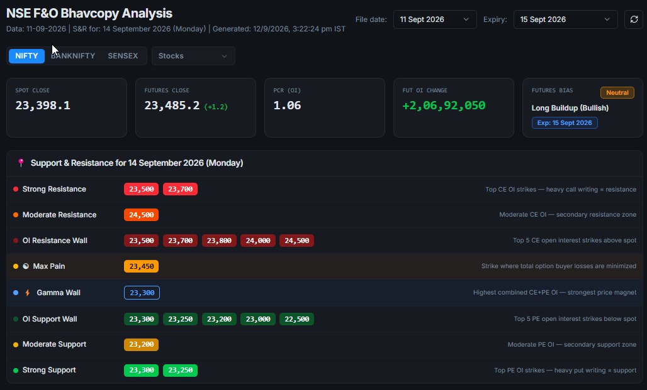Click the NSE F&O Bhavcopy Analysis title
This screenshot has height=390, width=647.
point(89,13)
